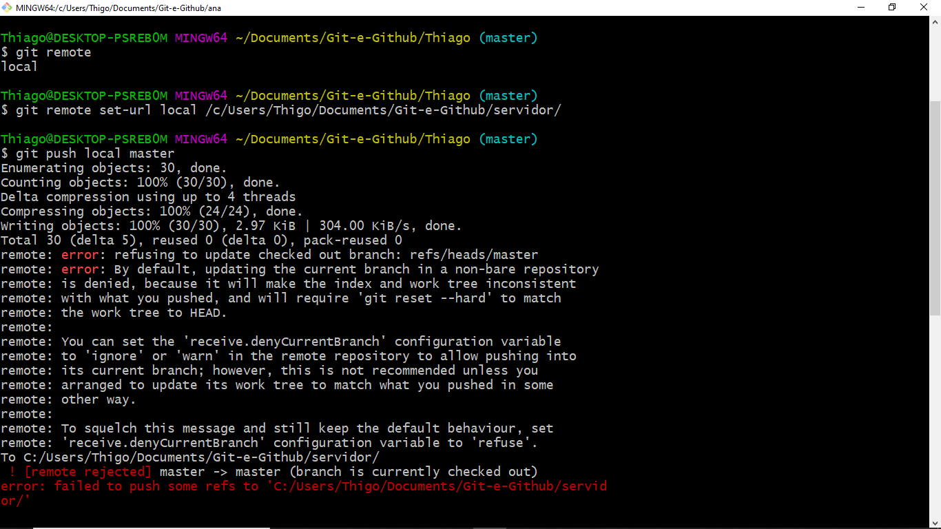Click the scrollbar up arrow
The width and height of the screenshot is (941, 529).
pyautogui.click(x=935, y=23)
